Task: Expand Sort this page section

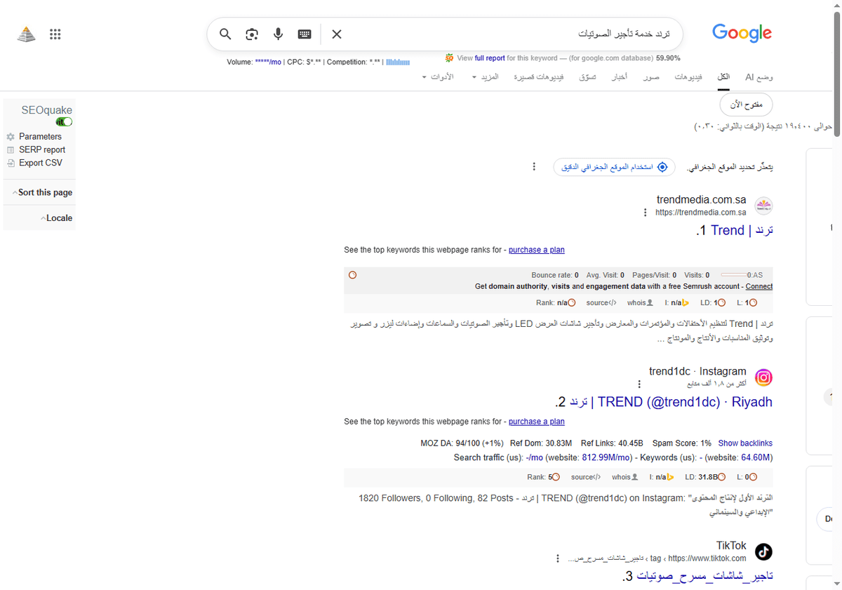Action: coord(42,192)
